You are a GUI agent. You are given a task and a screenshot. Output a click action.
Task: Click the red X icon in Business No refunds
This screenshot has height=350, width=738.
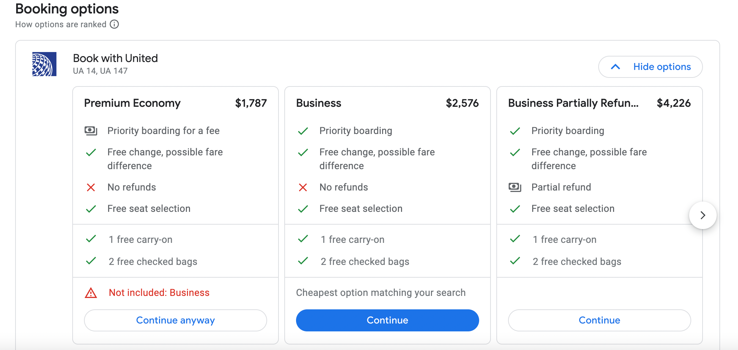pyautogui.click(x=303, y=187)
